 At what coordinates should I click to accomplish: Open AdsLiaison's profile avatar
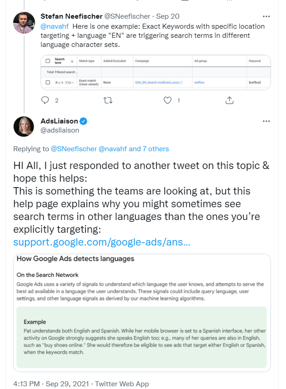[x=24, y=126]
